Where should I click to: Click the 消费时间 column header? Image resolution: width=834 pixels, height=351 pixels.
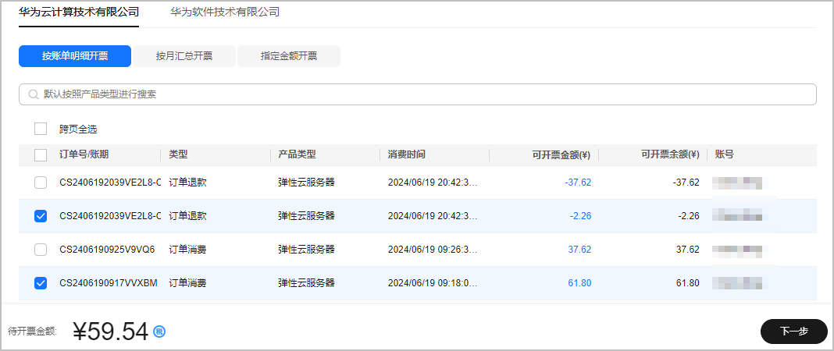pos(407,155)
